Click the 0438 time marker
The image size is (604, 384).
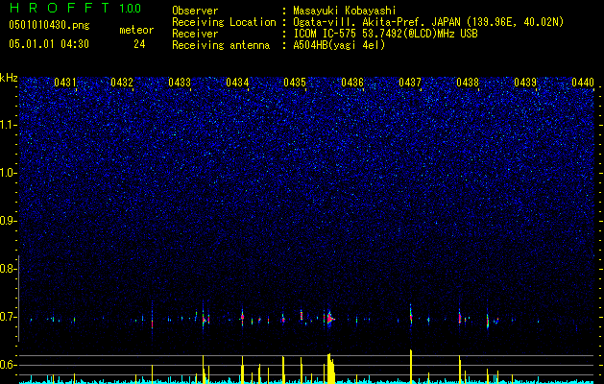[468, 83]
